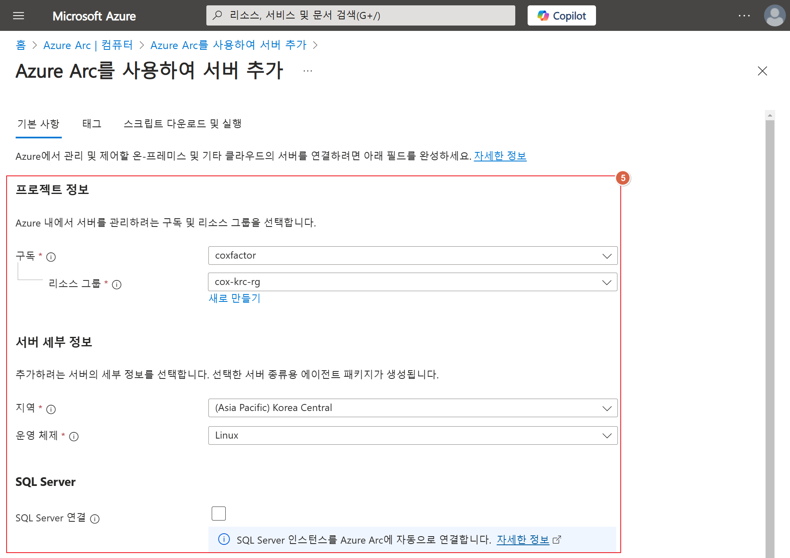The width and height of the screenshot is (790, 558).
Task: Click the Microsoft Azure logo text
Action: coord(94,16)
